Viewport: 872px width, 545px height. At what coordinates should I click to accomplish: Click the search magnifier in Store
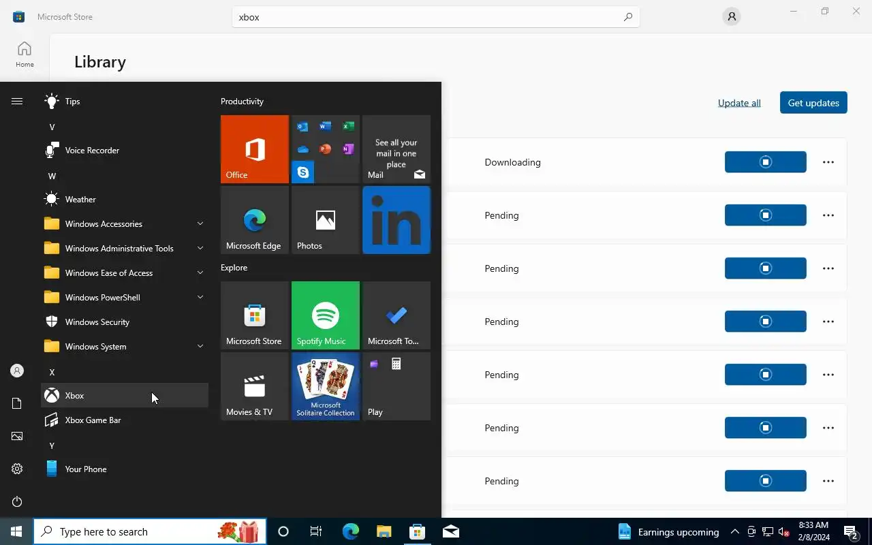pyautogui.click(x=628, y=17)
